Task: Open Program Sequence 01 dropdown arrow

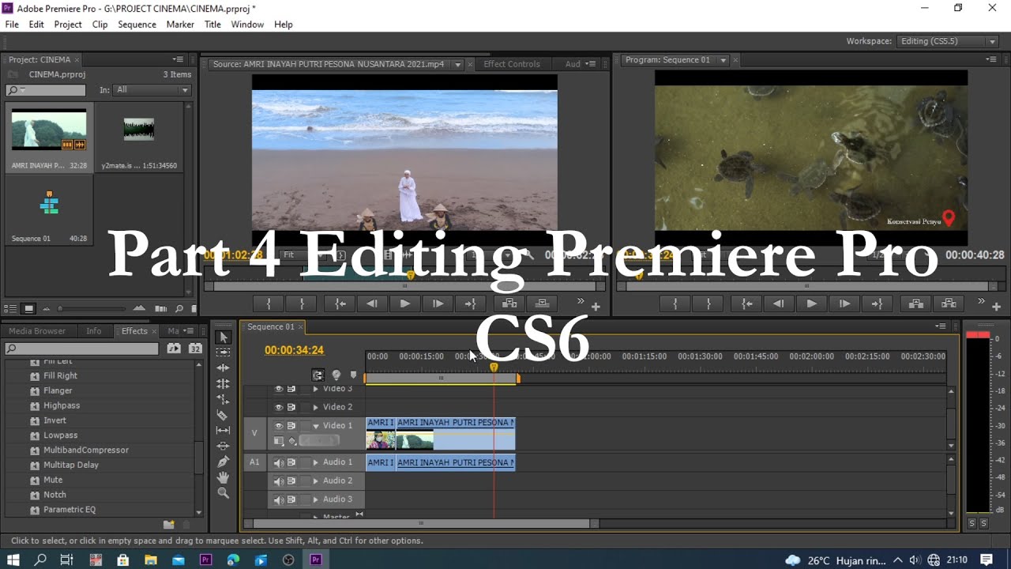Action: coord(723,60)
